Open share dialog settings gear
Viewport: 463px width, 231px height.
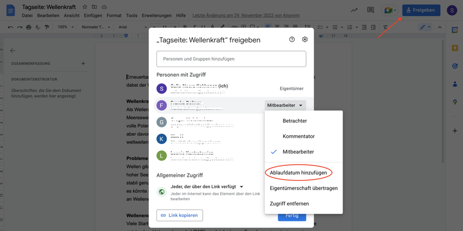click(305, 40)
